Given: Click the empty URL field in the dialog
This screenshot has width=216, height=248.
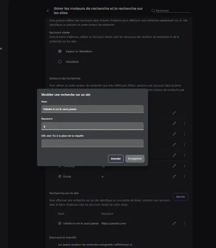Looking at the screenshot, I should point(92,143).
